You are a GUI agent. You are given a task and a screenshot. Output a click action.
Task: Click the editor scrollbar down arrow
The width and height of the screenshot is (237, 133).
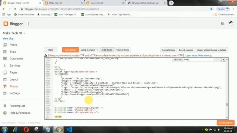[227, 117]
